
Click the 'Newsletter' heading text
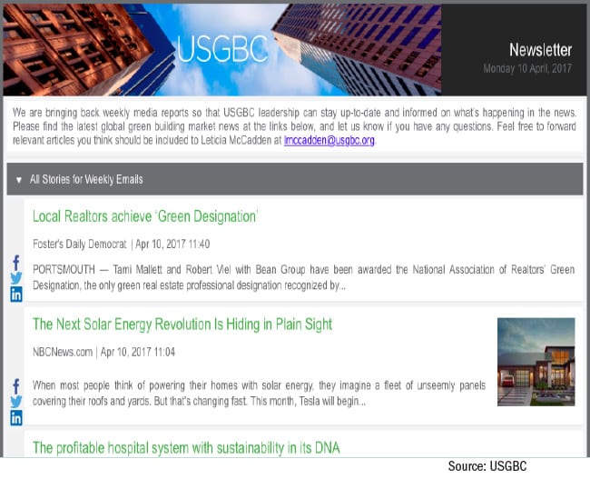(x=541, y=50)
